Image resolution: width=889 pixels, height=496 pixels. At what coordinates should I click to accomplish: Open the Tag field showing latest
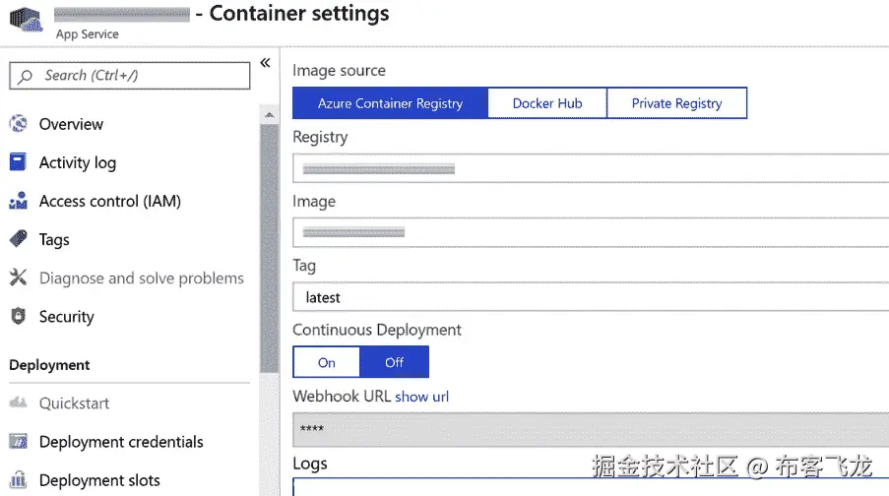click(x=591, y=297)
